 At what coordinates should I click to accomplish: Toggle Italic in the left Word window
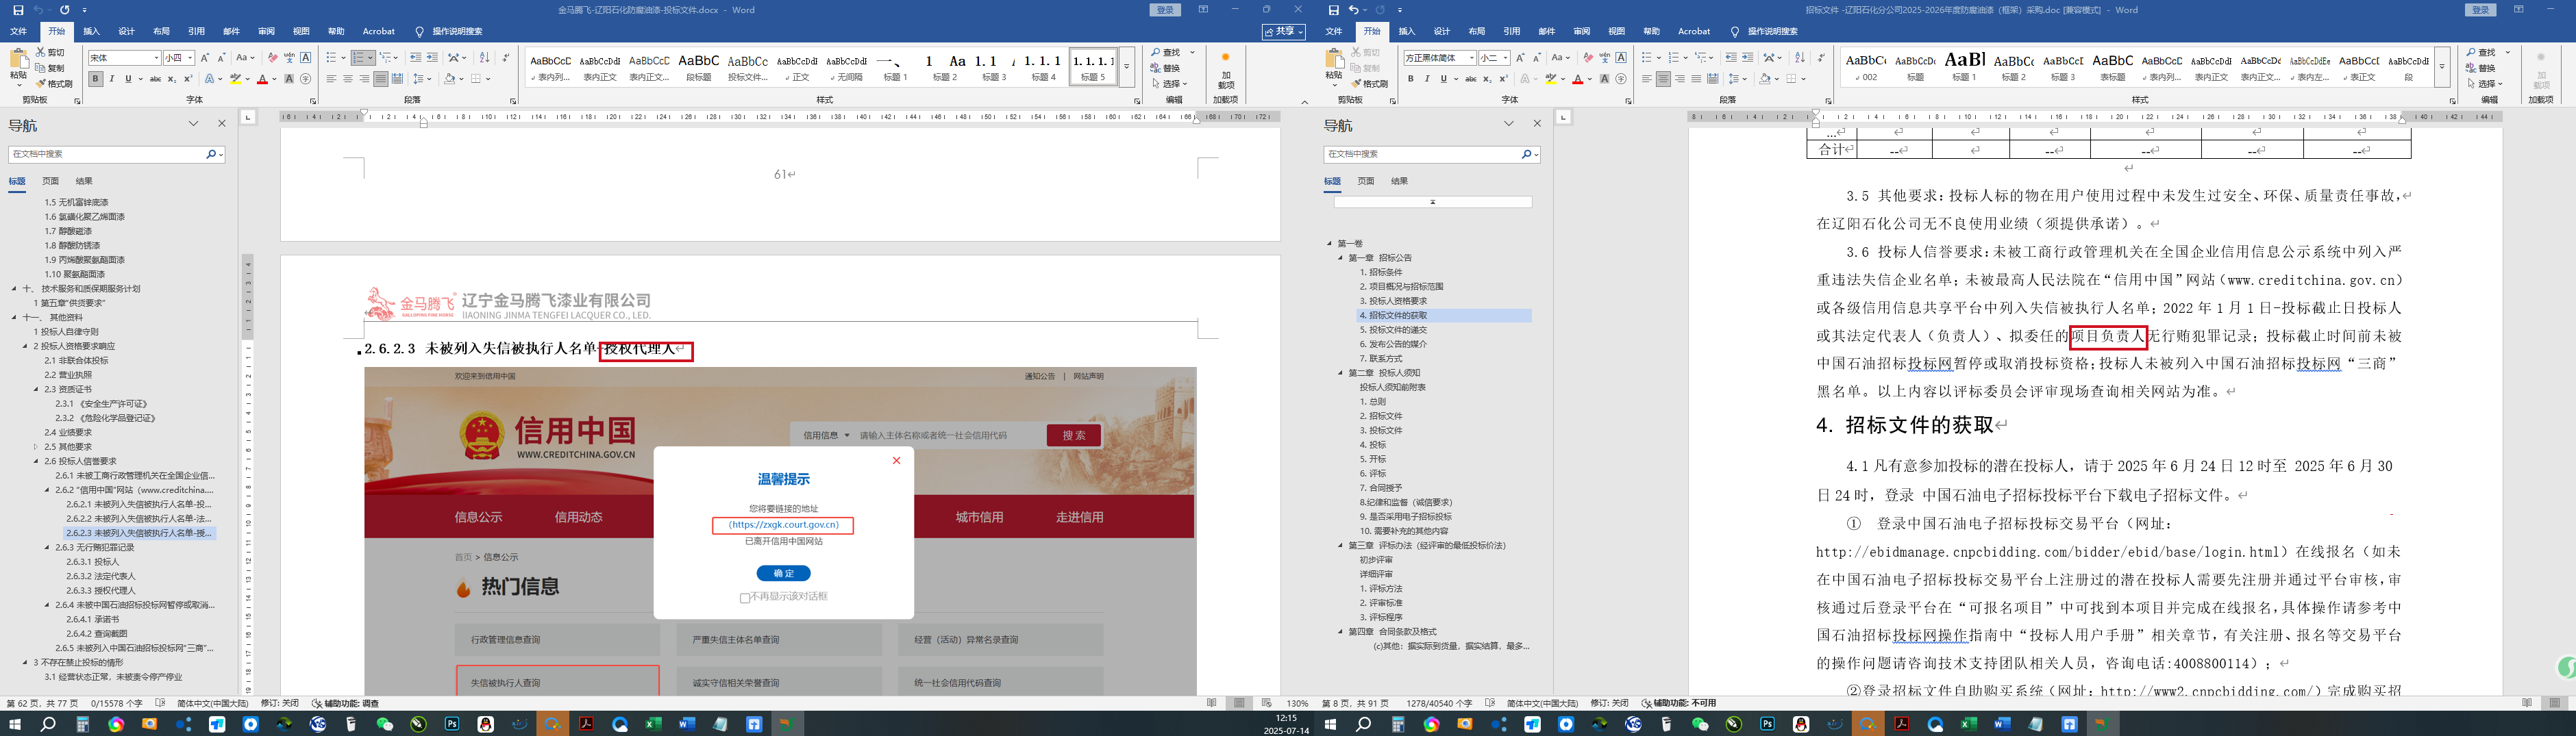pyautogui.click(x=112, y=79)
